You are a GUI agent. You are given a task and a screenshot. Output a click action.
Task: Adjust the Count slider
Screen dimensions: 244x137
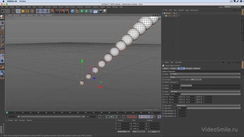point(210,85)
